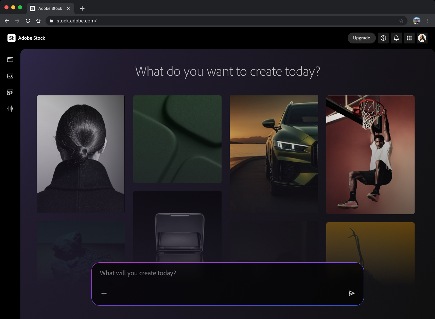
Task: Open the templates icon in left sidebar
Action: click(x=10, y=92)
